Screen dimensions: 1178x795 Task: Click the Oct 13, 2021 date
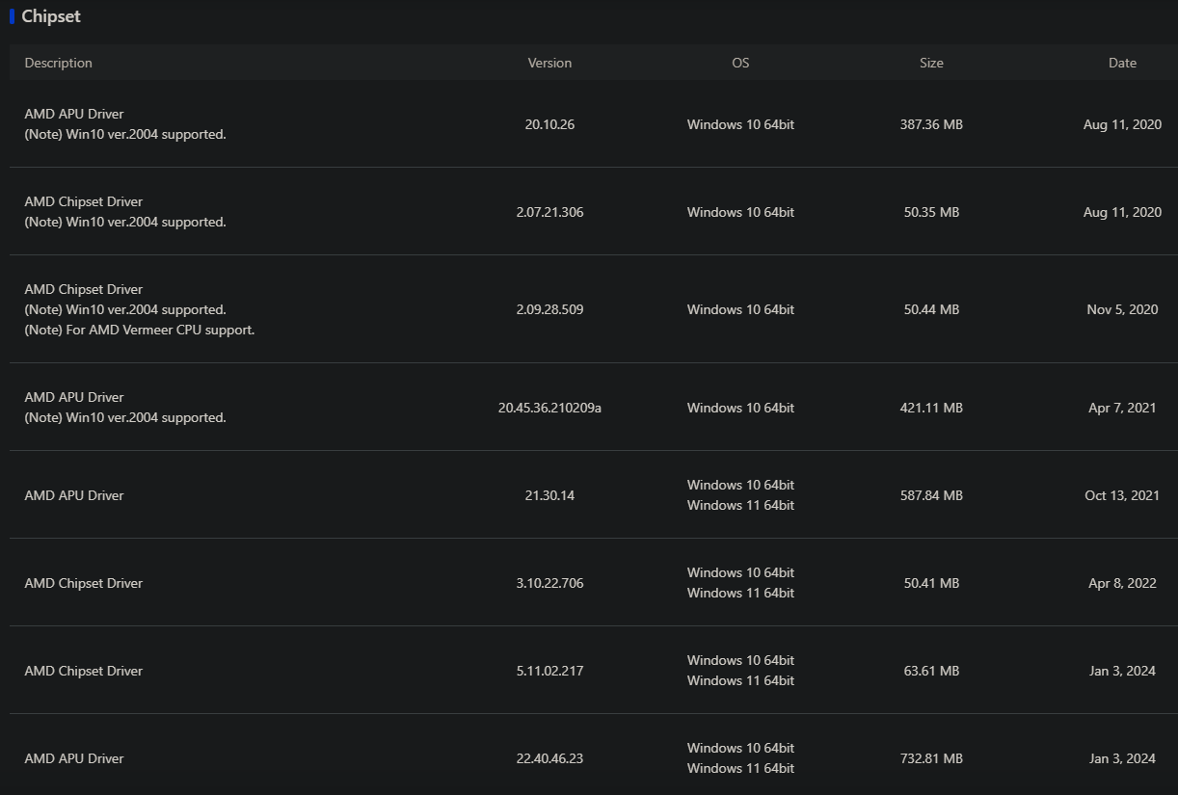click(1122, 495)
